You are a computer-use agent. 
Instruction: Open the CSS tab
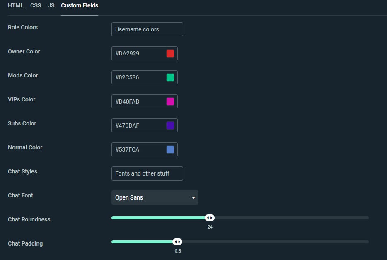point(36,6)
